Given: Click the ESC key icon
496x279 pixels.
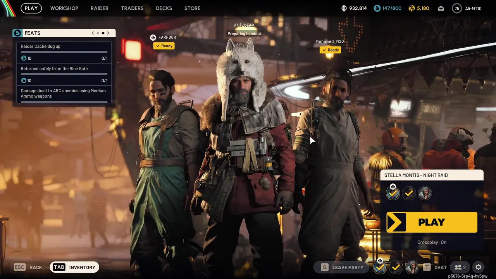Looking at the screenshot, I should (x=20, y=267).
